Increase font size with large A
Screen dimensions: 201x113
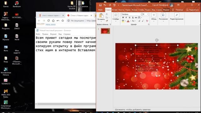coord(139,21)
